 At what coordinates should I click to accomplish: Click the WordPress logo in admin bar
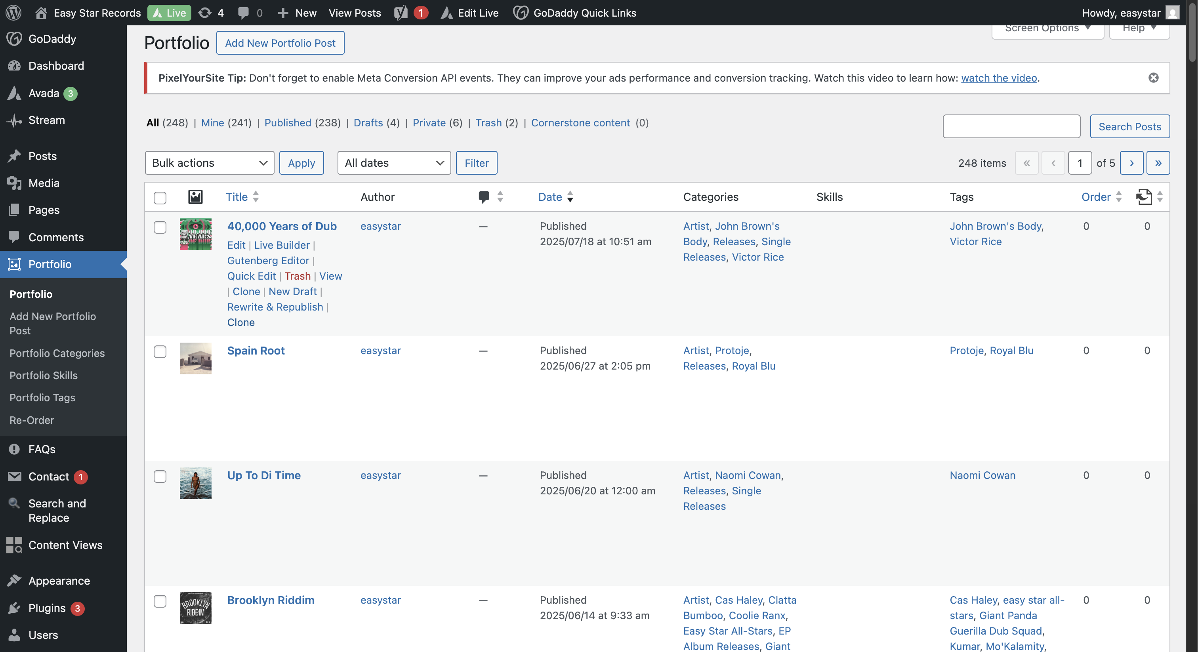coord(13,13)
